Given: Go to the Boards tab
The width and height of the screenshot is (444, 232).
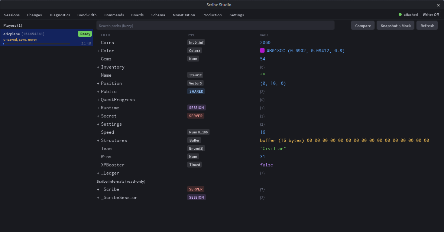Looking at the screenshot, I should pos(137,15).
